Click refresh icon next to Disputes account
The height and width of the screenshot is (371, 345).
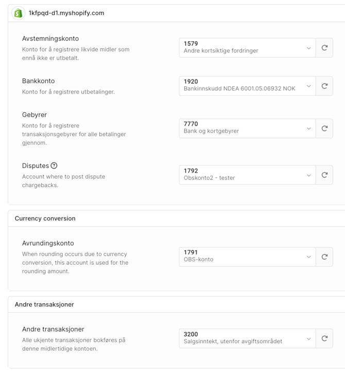324,175
